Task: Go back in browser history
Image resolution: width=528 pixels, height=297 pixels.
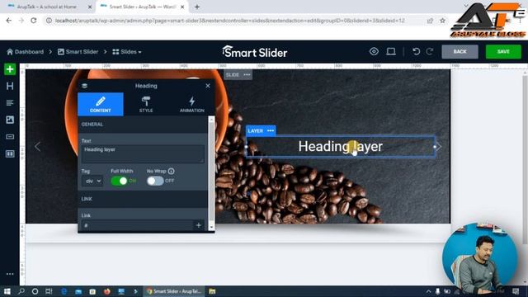Action: [9, 21]
